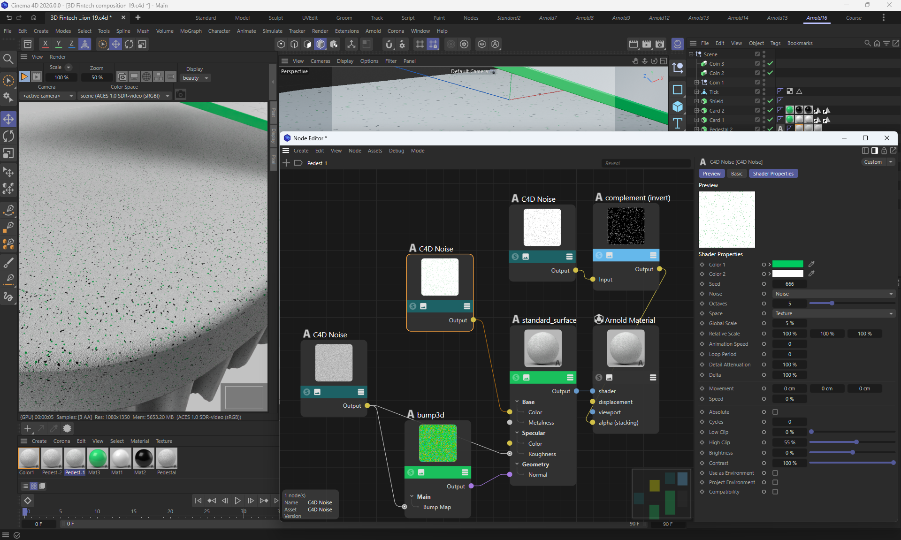Screen dimensions: 901x540
Task: Switch to the Basic tab
Action: [x=737, y=174]
